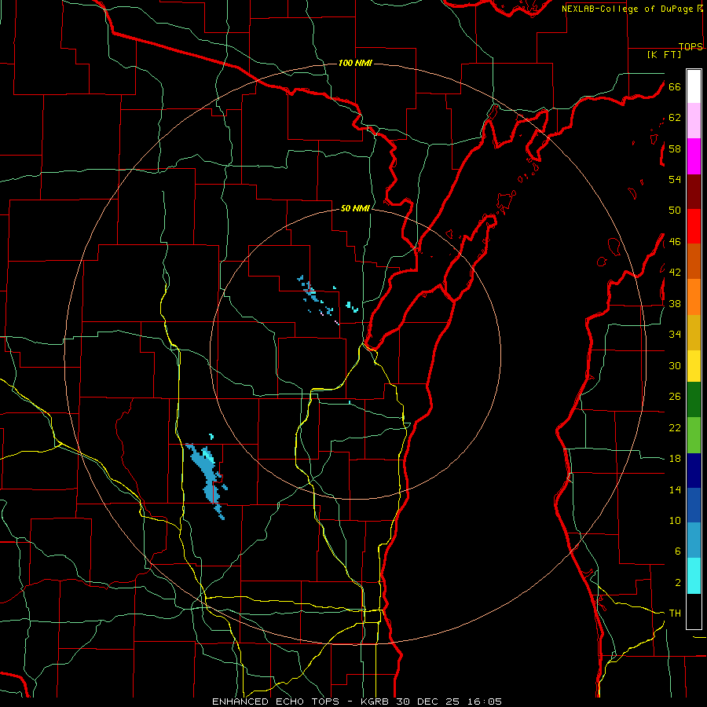Click the TH threshold legend label
This screenshot has height=707, width=707.
point(675,614)
